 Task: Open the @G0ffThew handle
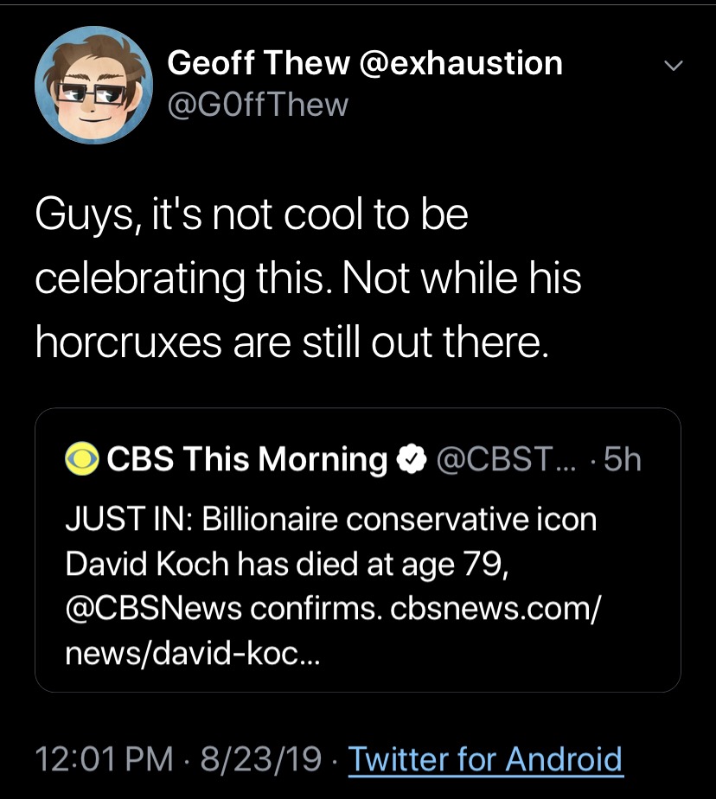pyautogui.click(x=258, y=105)
